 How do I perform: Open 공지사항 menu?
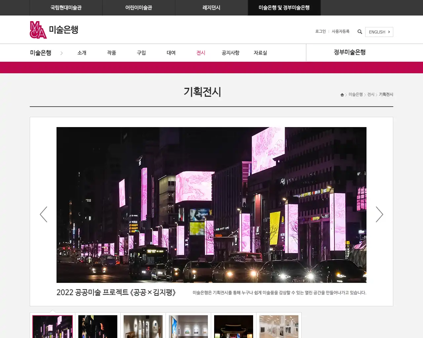[x=231, y=53]
